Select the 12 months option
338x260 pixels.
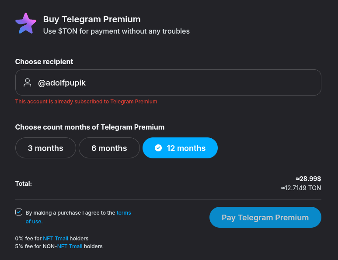(180, 148)
